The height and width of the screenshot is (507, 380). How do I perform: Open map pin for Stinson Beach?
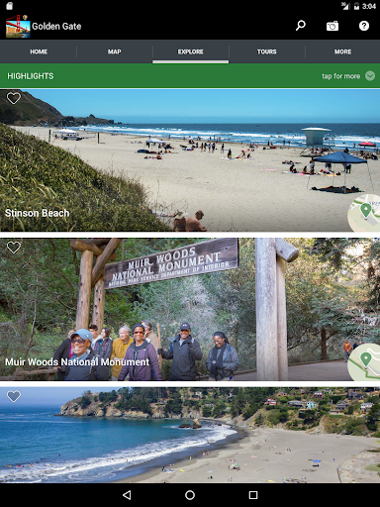pyautogui.click(x=364, y=213)
